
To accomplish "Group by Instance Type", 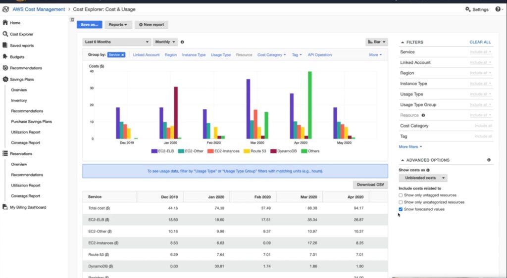I will tap(194, 55).
